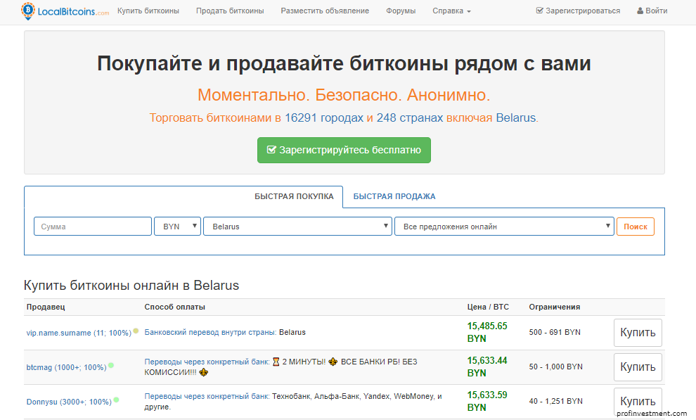Click the status dot beside Donnysu seller
696x420 pixels.
pos(116,400)
